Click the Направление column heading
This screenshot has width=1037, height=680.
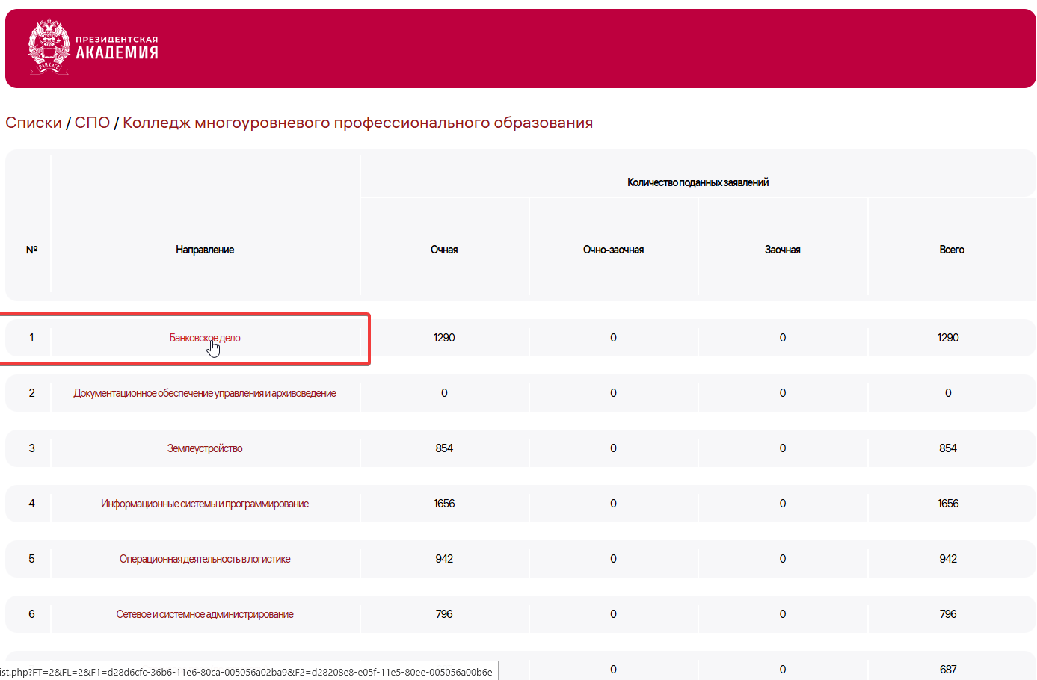tap(205, 249)
